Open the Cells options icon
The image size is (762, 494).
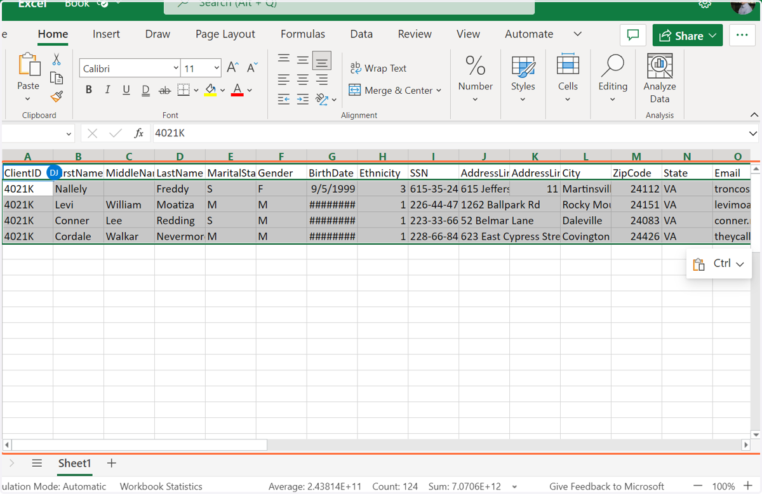[568, 65]
